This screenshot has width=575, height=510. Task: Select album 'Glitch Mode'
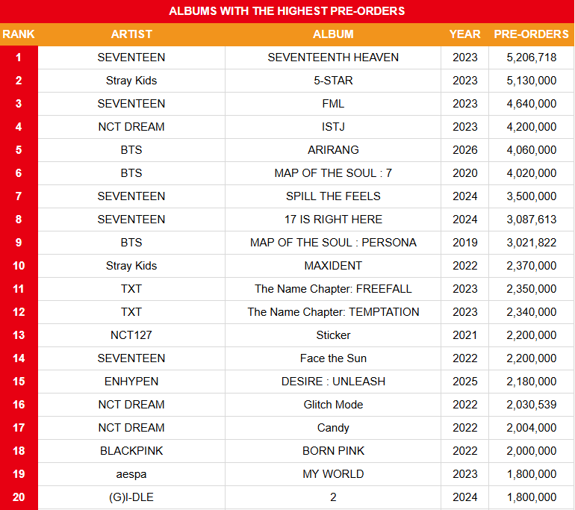click(333, 405)
